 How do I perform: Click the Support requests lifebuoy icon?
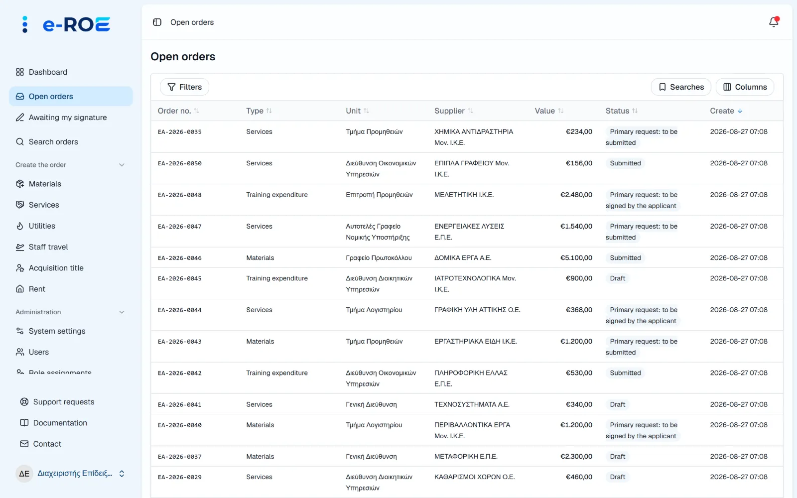click(24, 402)
